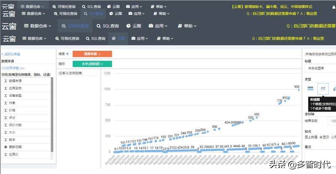336x174 pixels.
Task: Click the SQL查询 magnifier icon in the bar with 云图 highlighted
Action: pyautogui.click(x=88, y=39)
